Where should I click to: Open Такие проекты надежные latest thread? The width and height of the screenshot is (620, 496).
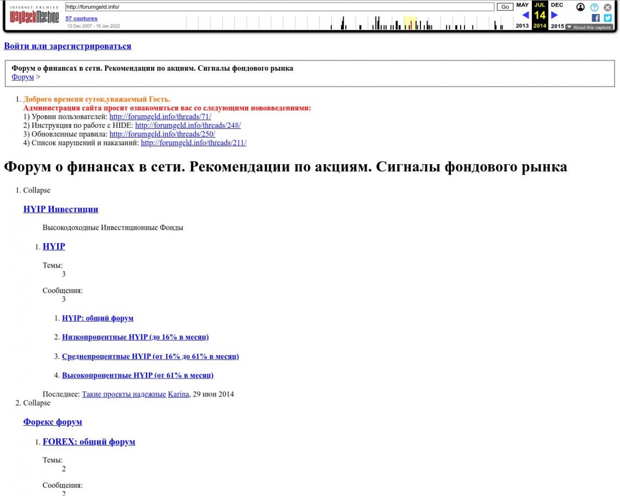[x=123, y=394]
